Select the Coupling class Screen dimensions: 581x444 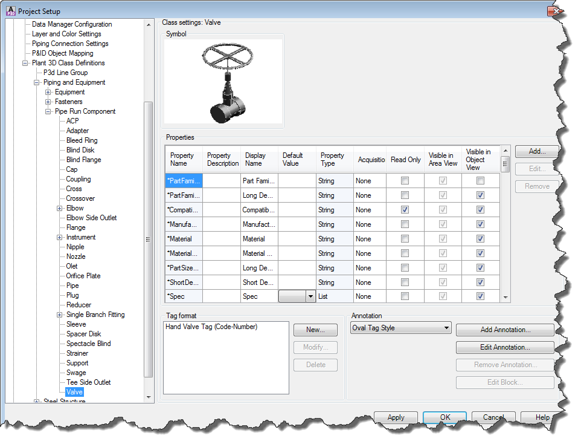[78, 179]
